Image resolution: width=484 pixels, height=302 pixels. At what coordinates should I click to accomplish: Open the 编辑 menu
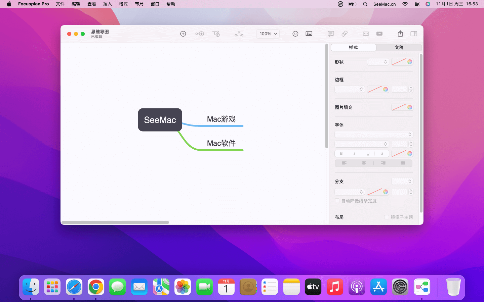click(76, 4)
